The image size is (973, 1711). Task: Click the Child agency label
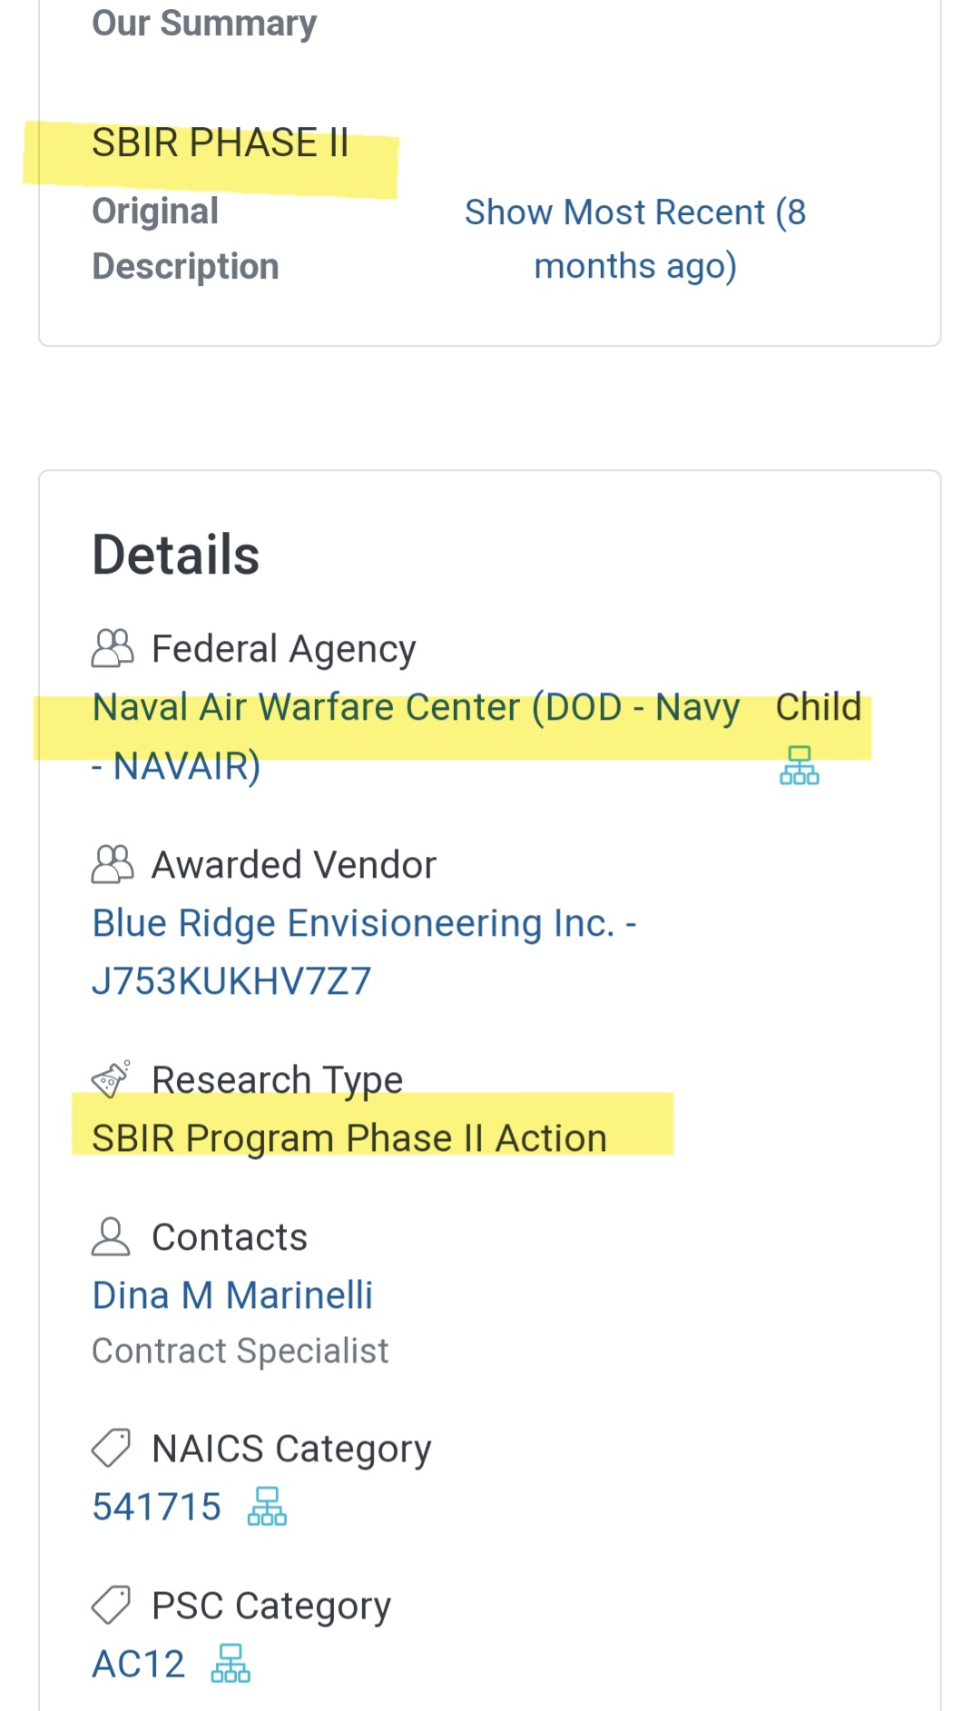pyautogui.click(x=818, y=706)
